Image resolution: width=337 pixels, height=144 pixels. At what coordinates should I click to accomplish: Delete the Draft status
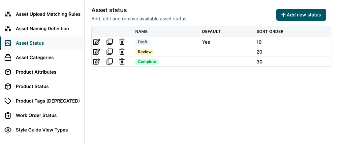tap(122, 42)
